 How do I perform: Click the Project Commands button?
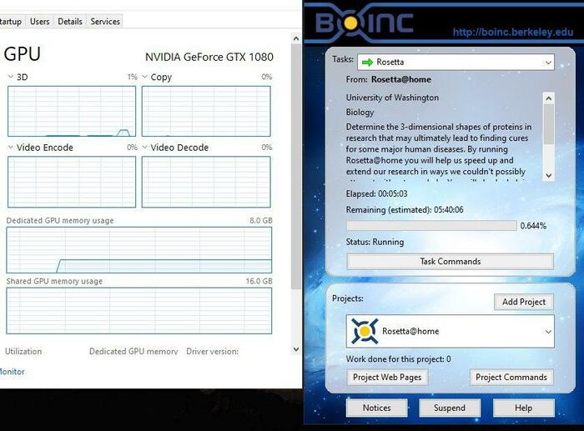(x=511, y=377)
